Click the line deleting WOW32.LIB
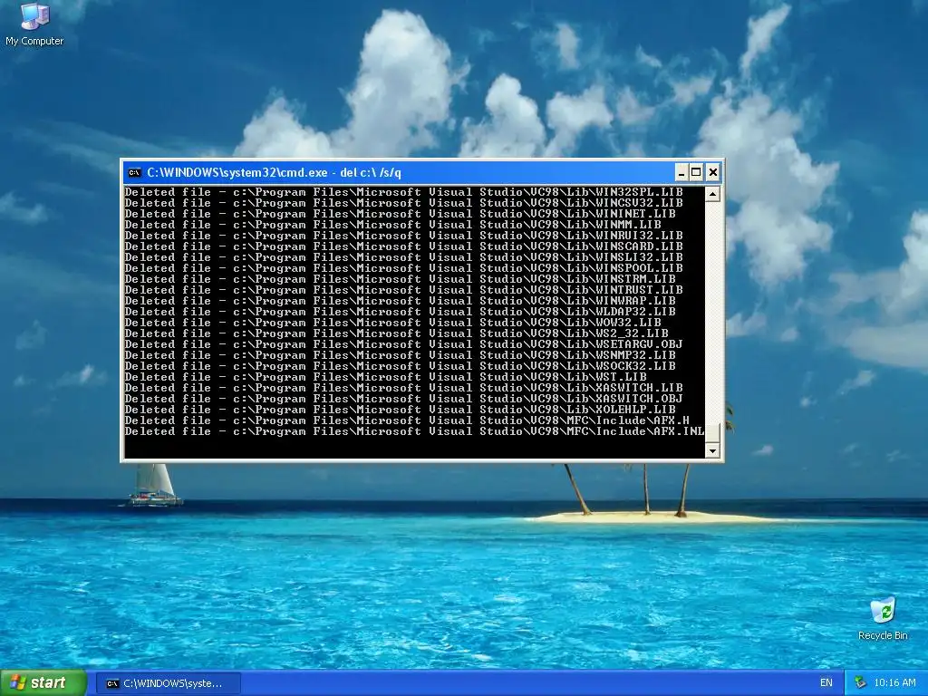The image size is (928, 696). 392,323
